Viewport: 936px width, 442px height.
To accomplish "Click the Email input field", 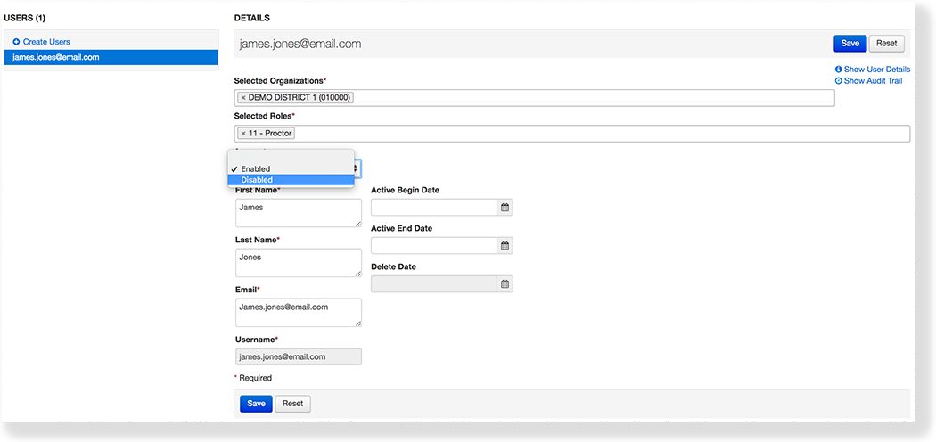I will 298,312.
